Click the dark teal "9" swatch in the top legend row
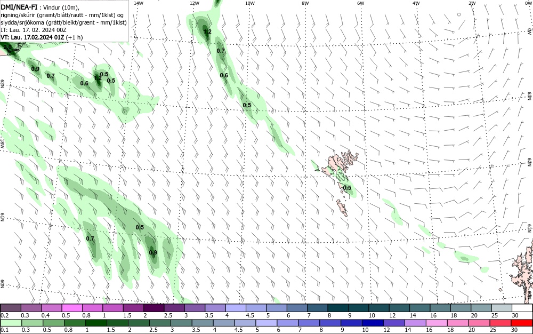The height and width of the screenshot is (334, 533). (358, 308)
